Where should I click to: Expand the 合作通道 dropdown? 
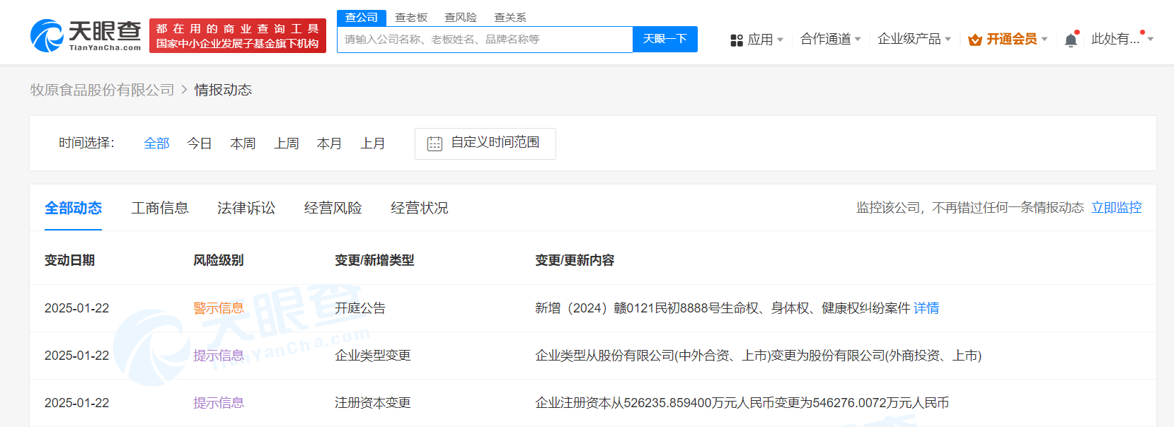(830, 39)
